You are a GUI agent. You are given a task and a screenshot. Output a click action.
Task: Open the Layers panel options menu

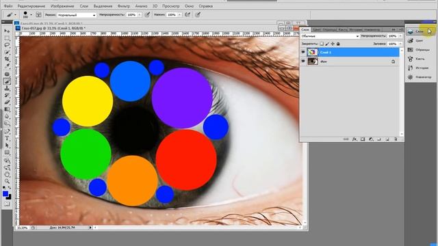[x=401, y=29]
